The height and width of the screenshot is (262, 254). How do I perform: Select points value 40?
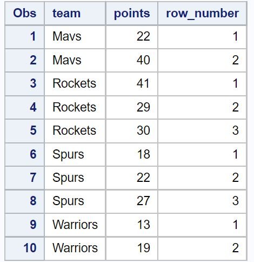click(x=132, y=60)
